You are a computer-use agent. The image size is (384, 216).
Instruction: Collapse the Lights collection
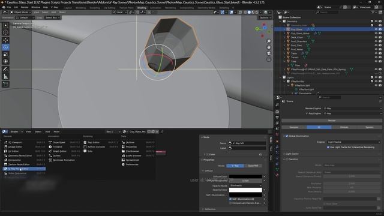click(281, 77)
